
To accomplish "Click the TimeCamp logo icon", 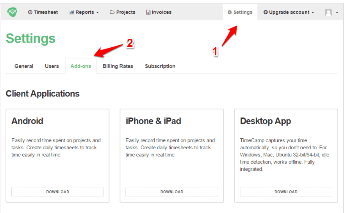I will (x=12, y=12).
